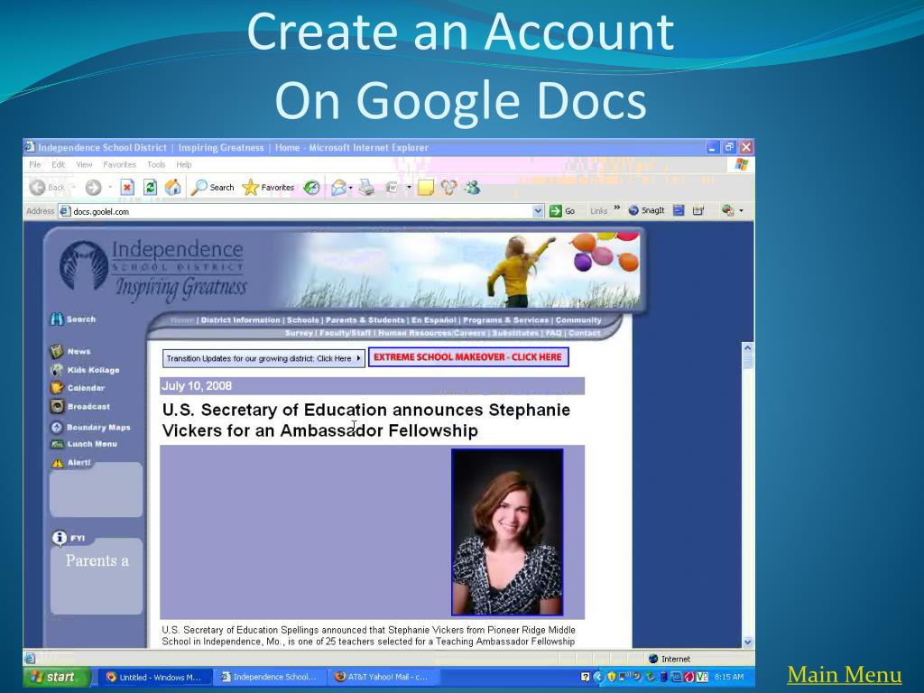Click the Research toolbar icon
Viewport: 924px width, 693px height.
tap(449, 188)
